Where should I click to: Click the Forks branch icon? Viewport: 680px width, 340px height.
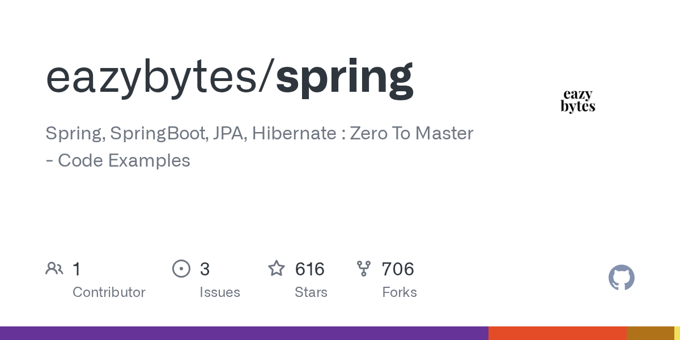click(x=363, y=268)
